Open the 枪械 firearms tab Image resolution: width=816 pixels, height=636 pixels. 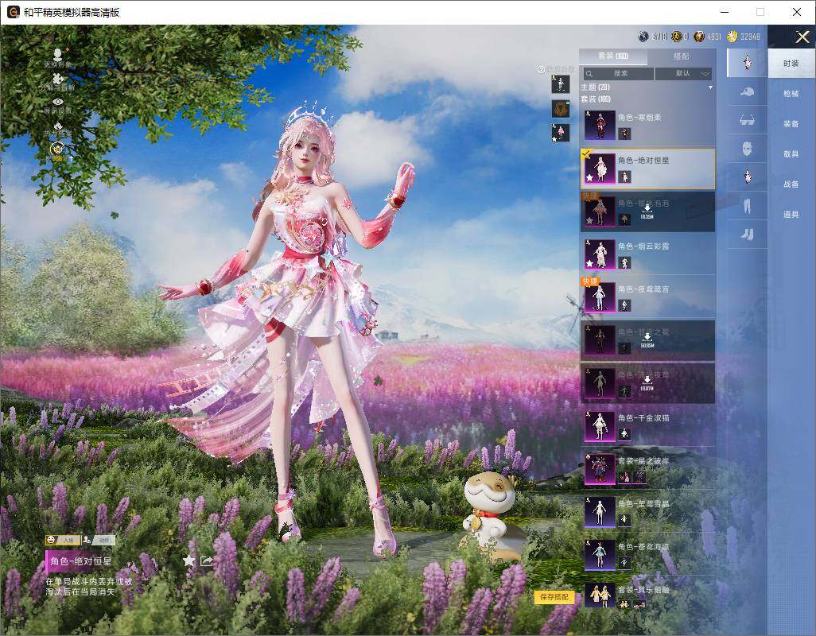[791, 94]
